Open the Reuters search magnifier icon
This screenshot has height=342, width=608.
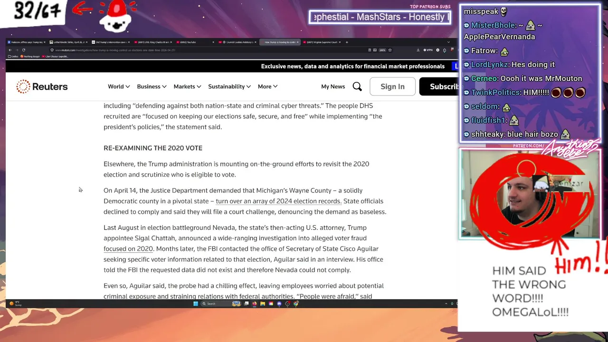(357, 86)
